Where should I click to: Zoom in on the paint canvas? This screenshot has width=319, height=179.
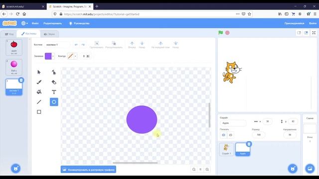207,170
